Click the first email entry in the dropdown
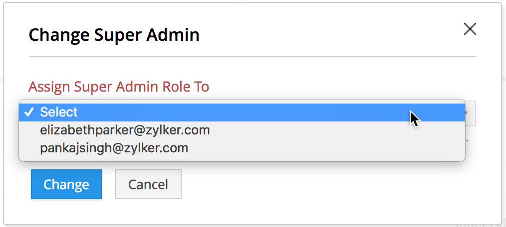506x227 pixels. (x=242, y=130)
